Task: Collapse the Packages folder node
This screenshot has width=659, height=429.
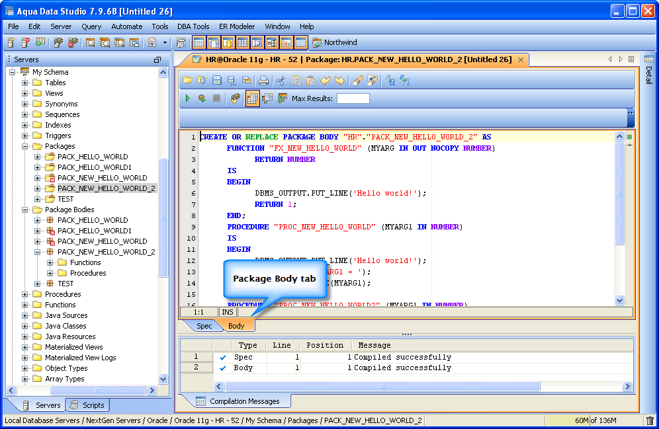Action: pos(25,146)
